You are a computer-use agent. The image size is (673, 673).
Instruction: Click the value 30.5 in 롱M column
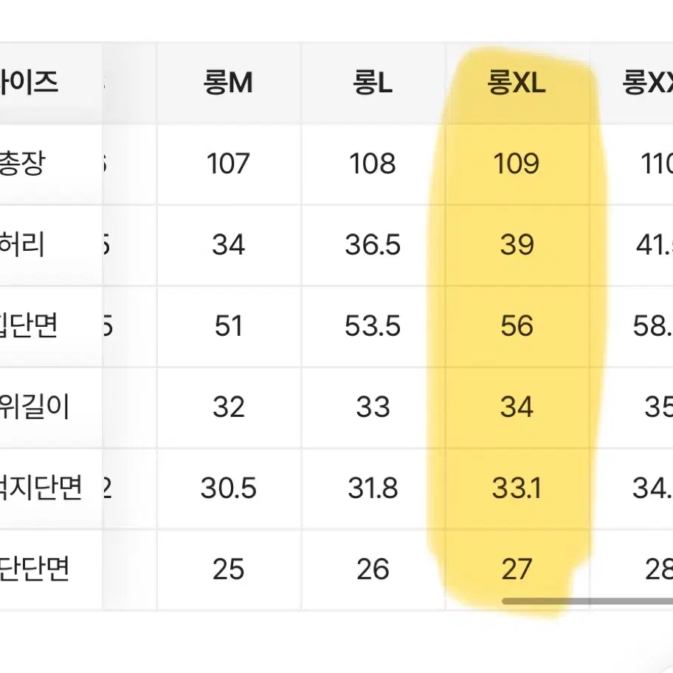tap(228, 489)
